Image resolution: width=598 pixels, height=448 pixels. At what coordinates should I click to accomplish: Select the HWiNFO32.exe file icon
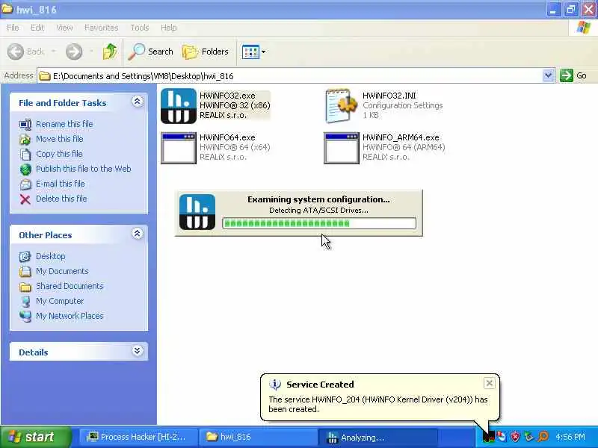click(x=179, y=106)
